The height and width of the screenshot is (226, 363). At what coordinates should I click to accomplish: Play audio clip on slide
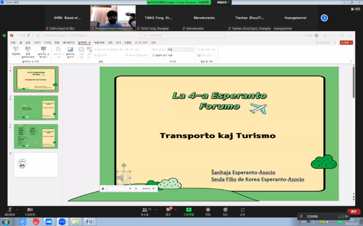(x=103, y=188)
